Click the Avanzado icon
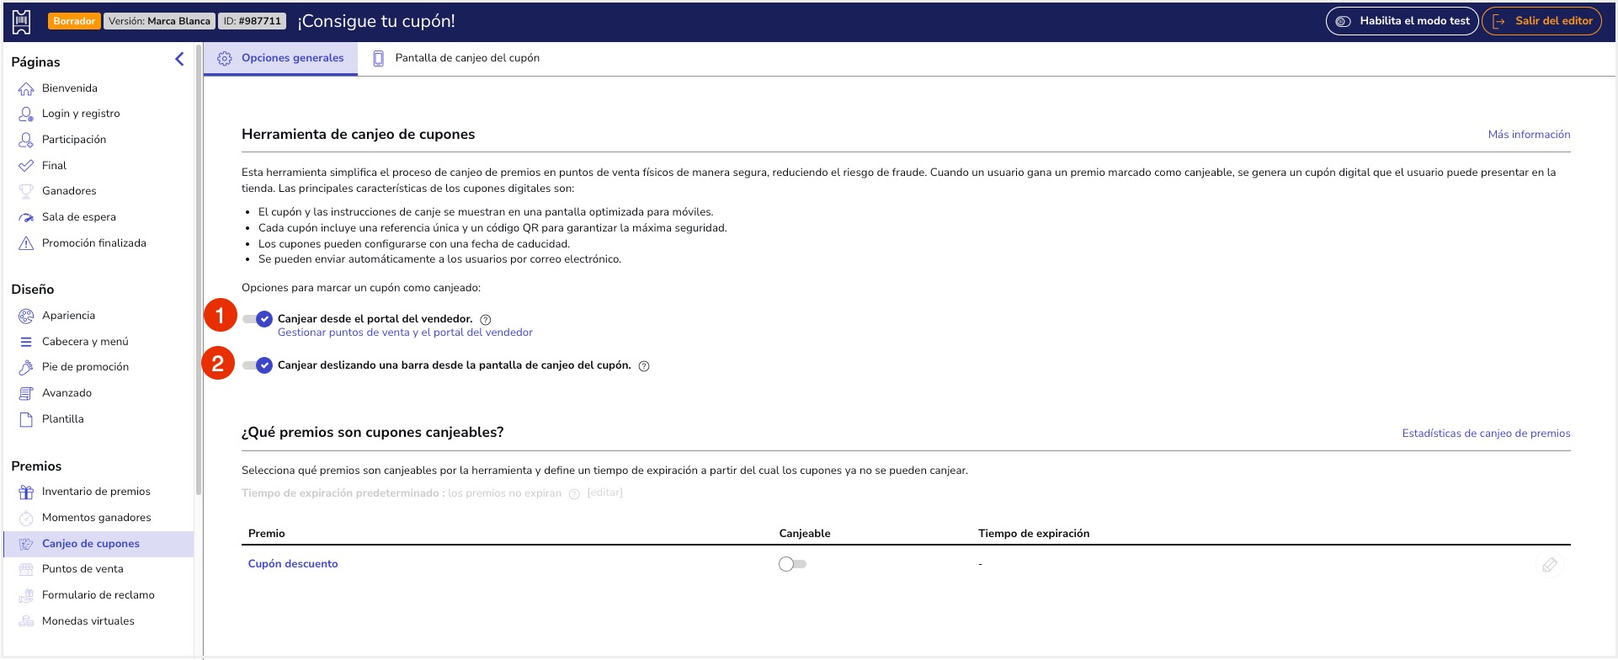The height and width of the screenshot is (660, 1618). pos(26,393)
